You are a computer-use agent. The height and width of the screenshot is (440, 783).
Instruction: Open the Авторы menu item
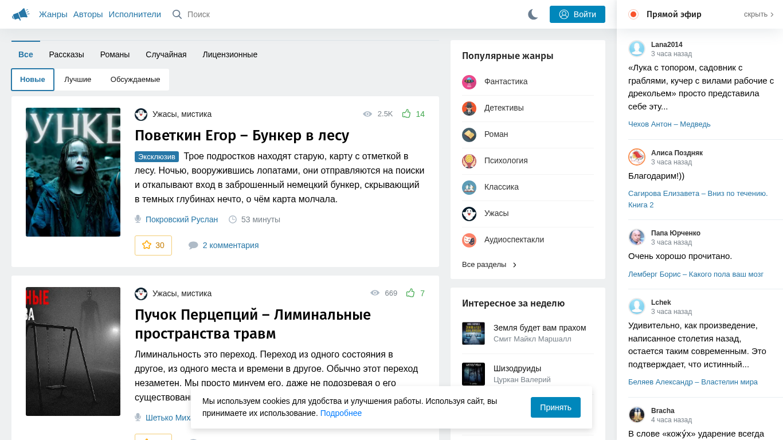[88, 14]
